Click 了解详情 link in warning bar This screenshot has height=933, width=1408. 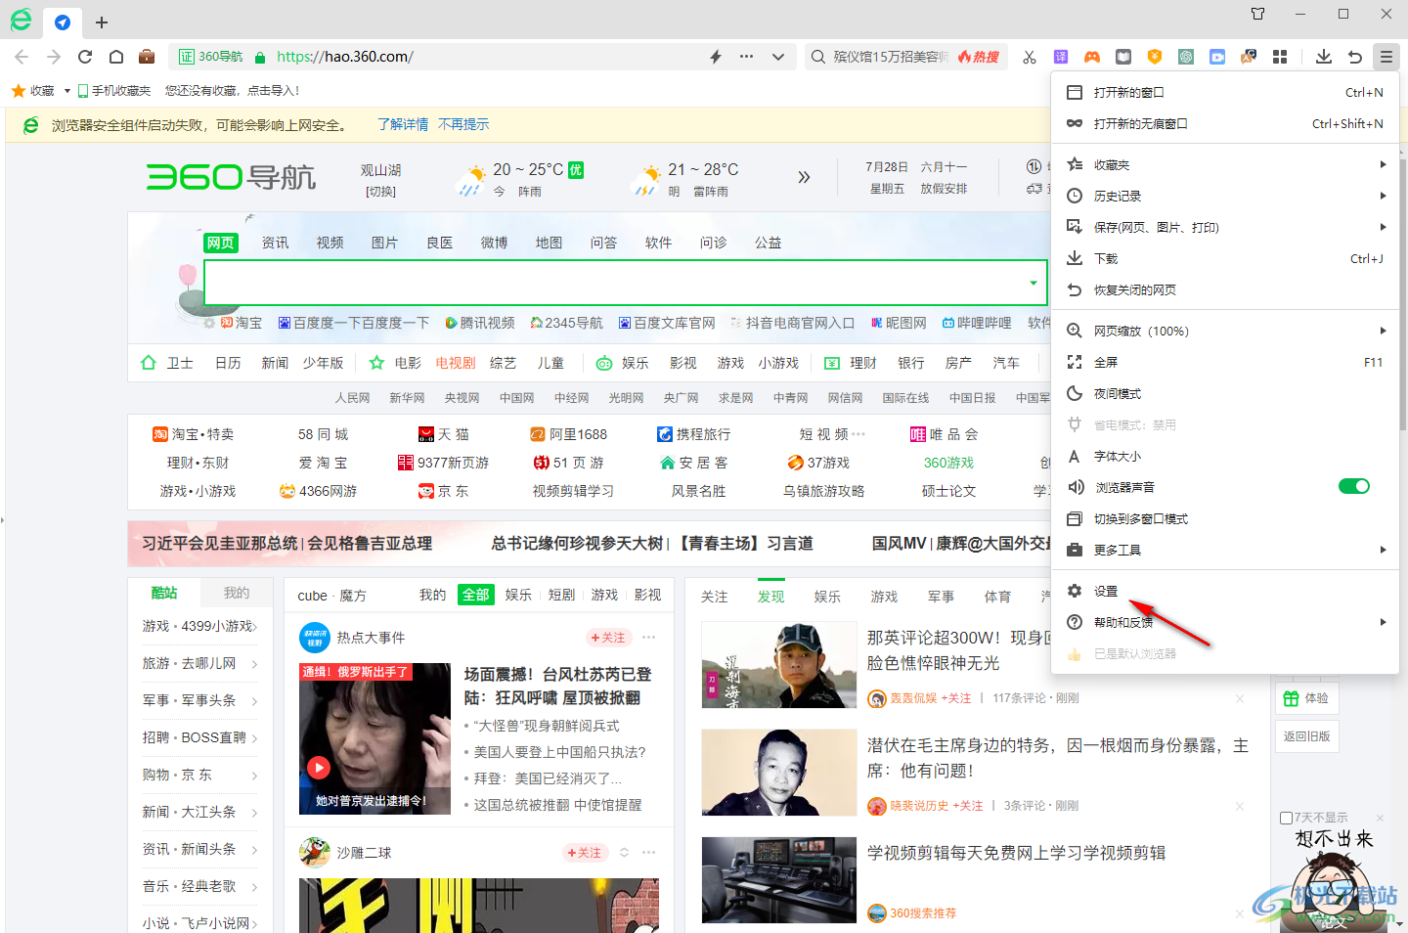click(403, 125)
